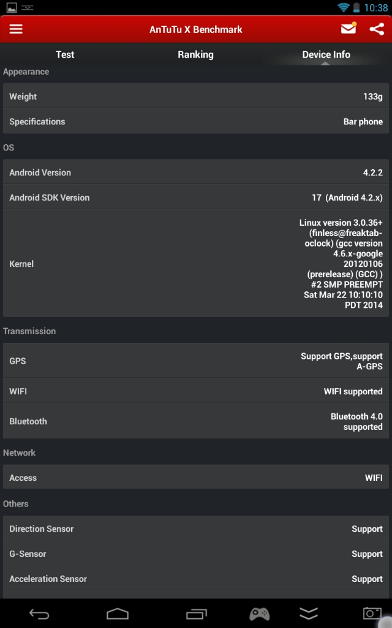Tap the gamepad icon in navigation bar
The image size is (392, 628).
[x=259, y=613]
